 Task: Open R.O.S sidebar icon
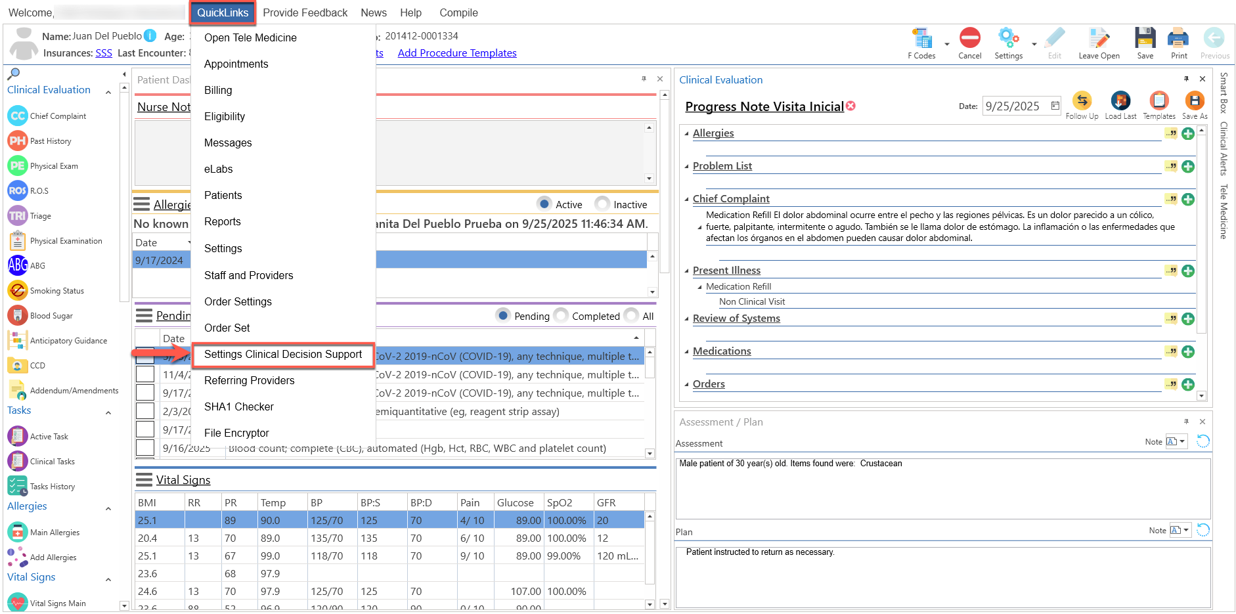tap(18, 191)
